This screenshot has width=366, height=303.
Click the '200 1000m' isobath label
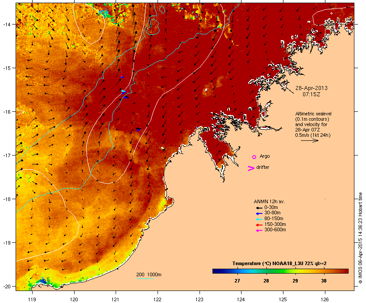click(x=149, y=274)
